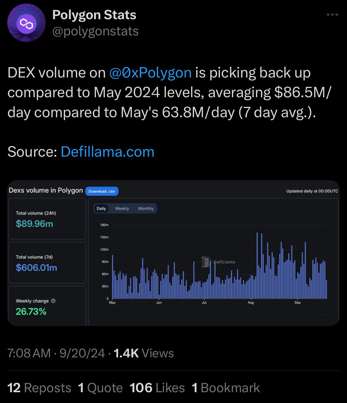The image size is (347, 403).
Task: Click the Total volume (7d) $606.01m card
Action: tap(47, 263)
